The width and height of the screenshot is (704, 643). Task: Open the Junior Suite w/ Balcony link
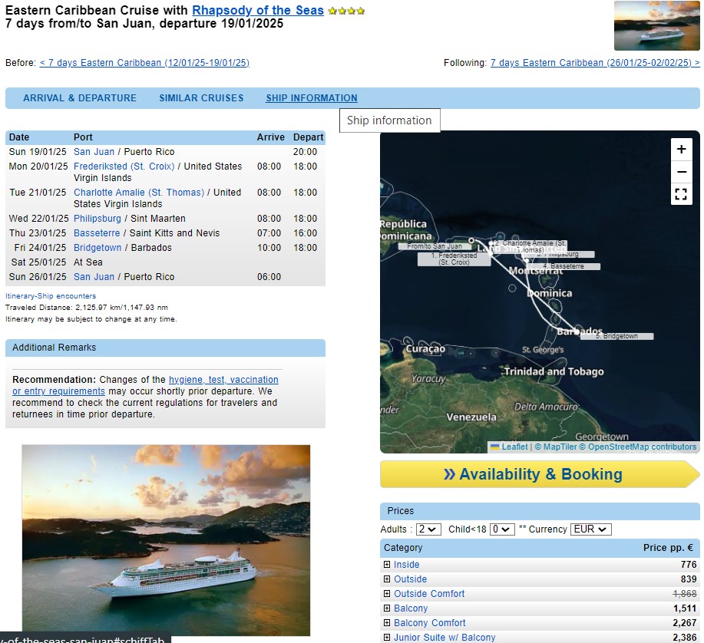pyautogui.click(x=445, y=637)
